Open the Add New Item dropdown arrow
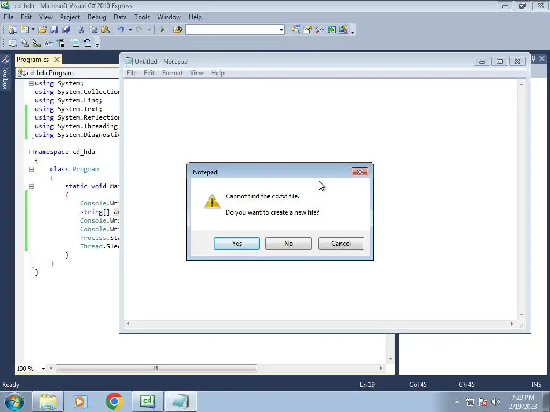The width and height of the screenshot is (550, 412). [x=33, y=30]
